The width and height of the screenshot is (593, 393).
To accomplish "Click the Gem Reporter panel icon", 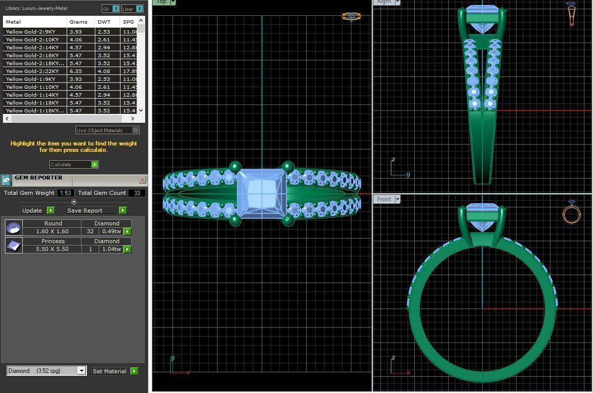I will [x=6, y=179].
